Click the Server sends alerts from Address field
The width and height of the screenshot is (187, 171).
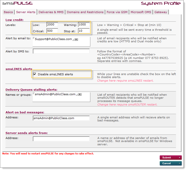(61, 139)
